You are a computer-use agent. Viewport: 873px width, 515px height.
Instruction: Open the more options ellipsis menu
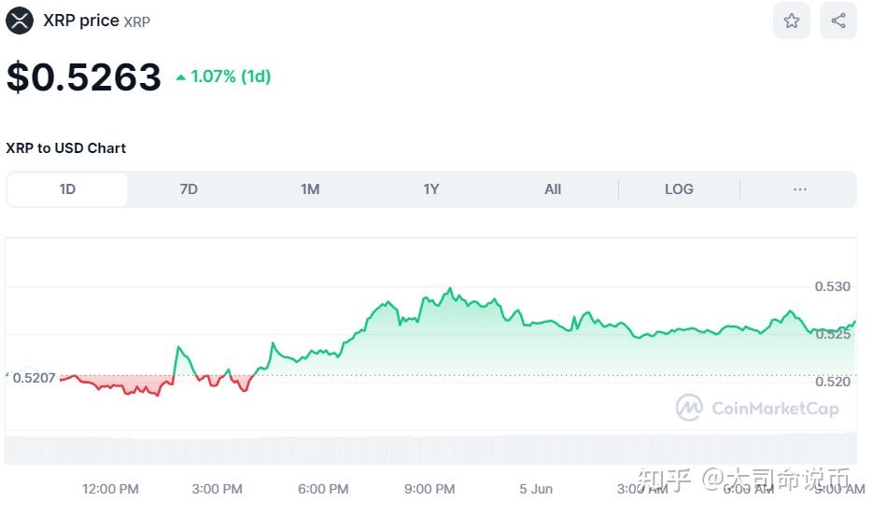[x=799, y=189]
